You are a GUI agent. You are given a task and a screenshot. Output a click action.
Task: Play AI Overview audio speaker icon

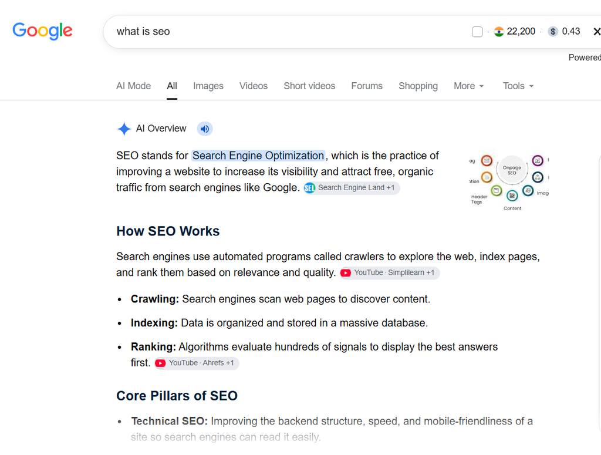click(x=205, y=129)
